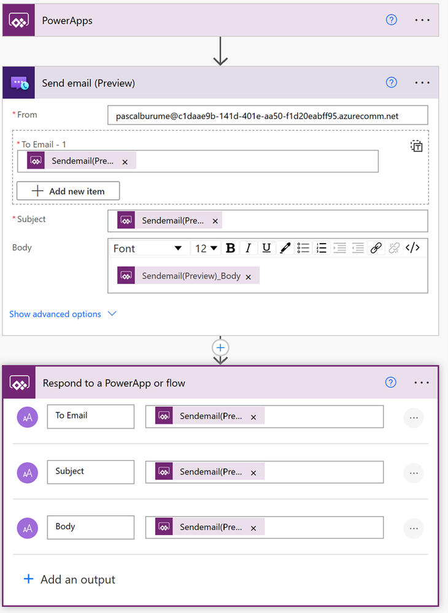The height and width of the screenshot is (613, 448).
Task: Remove token from To Email output value
Action: [253, 417]
